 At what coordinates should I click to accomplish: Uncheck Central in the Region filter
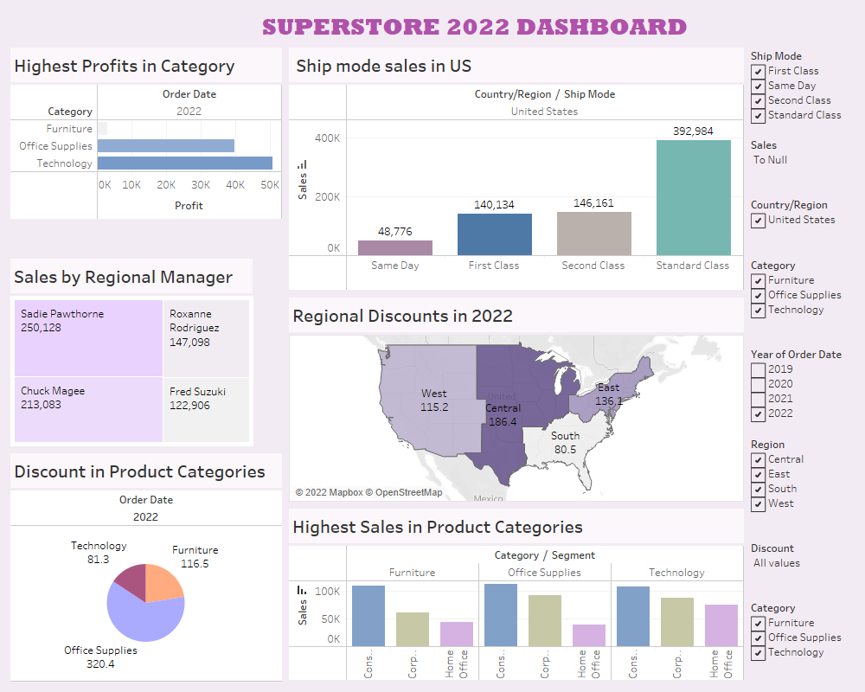[758, 459]
